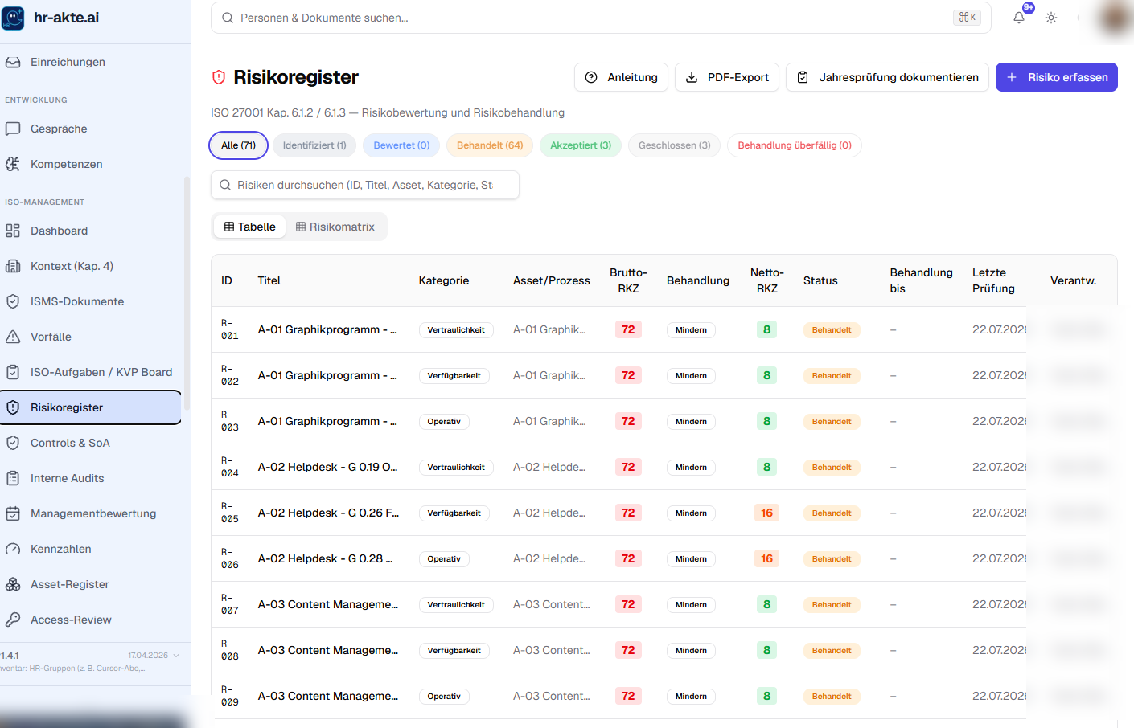Click the Vorfälle warning triangle icon
Screen dimensions: 1134x728
13,337
